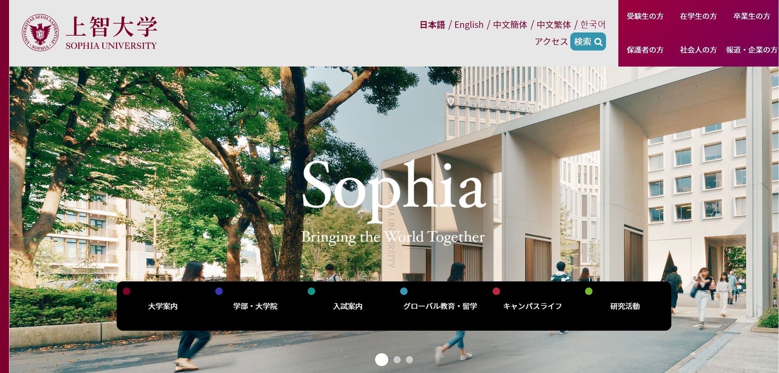The width and height of the screenshot is (779, 373).
Task: Click the green dot above 研究活動
Action: [x=589, y=291]
